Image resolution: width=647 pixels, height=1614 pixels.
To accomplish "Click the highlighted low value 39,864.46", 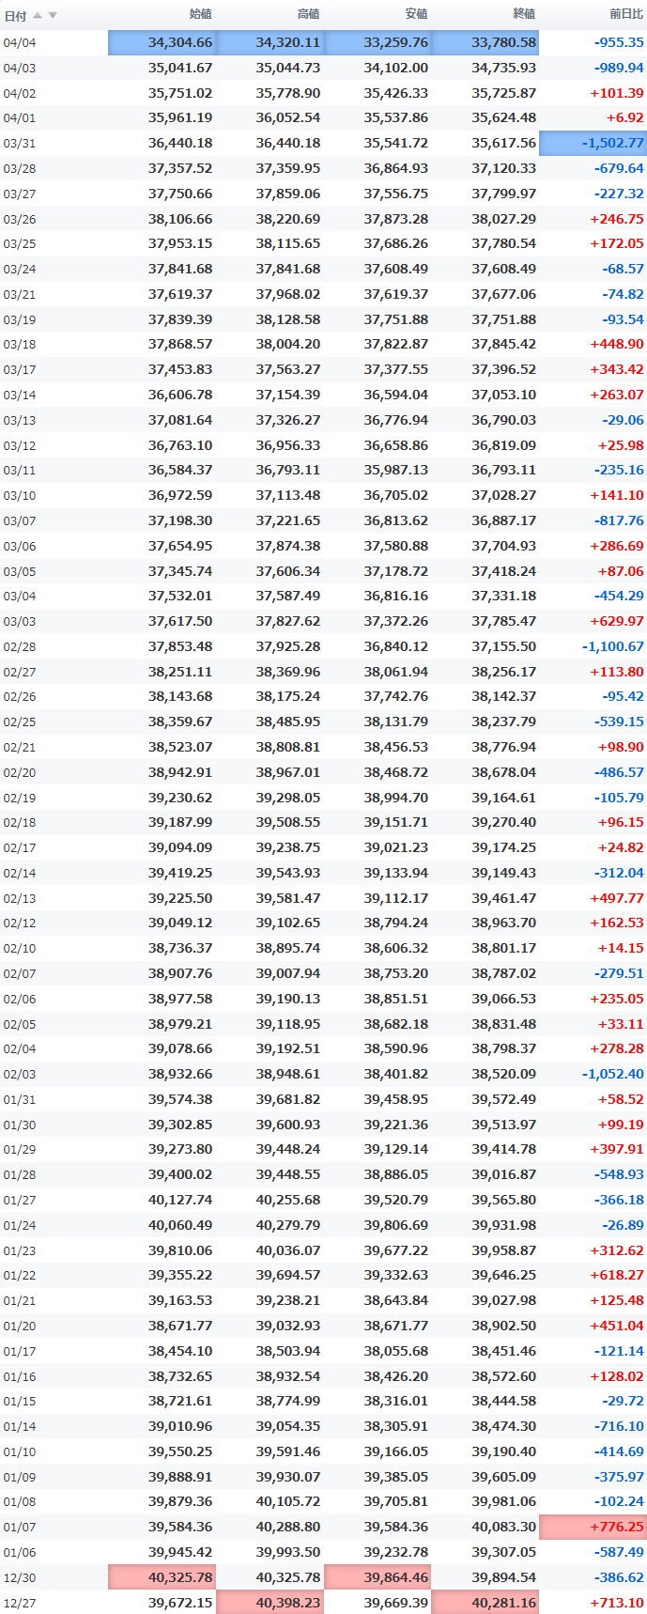I will point(377,1577).
